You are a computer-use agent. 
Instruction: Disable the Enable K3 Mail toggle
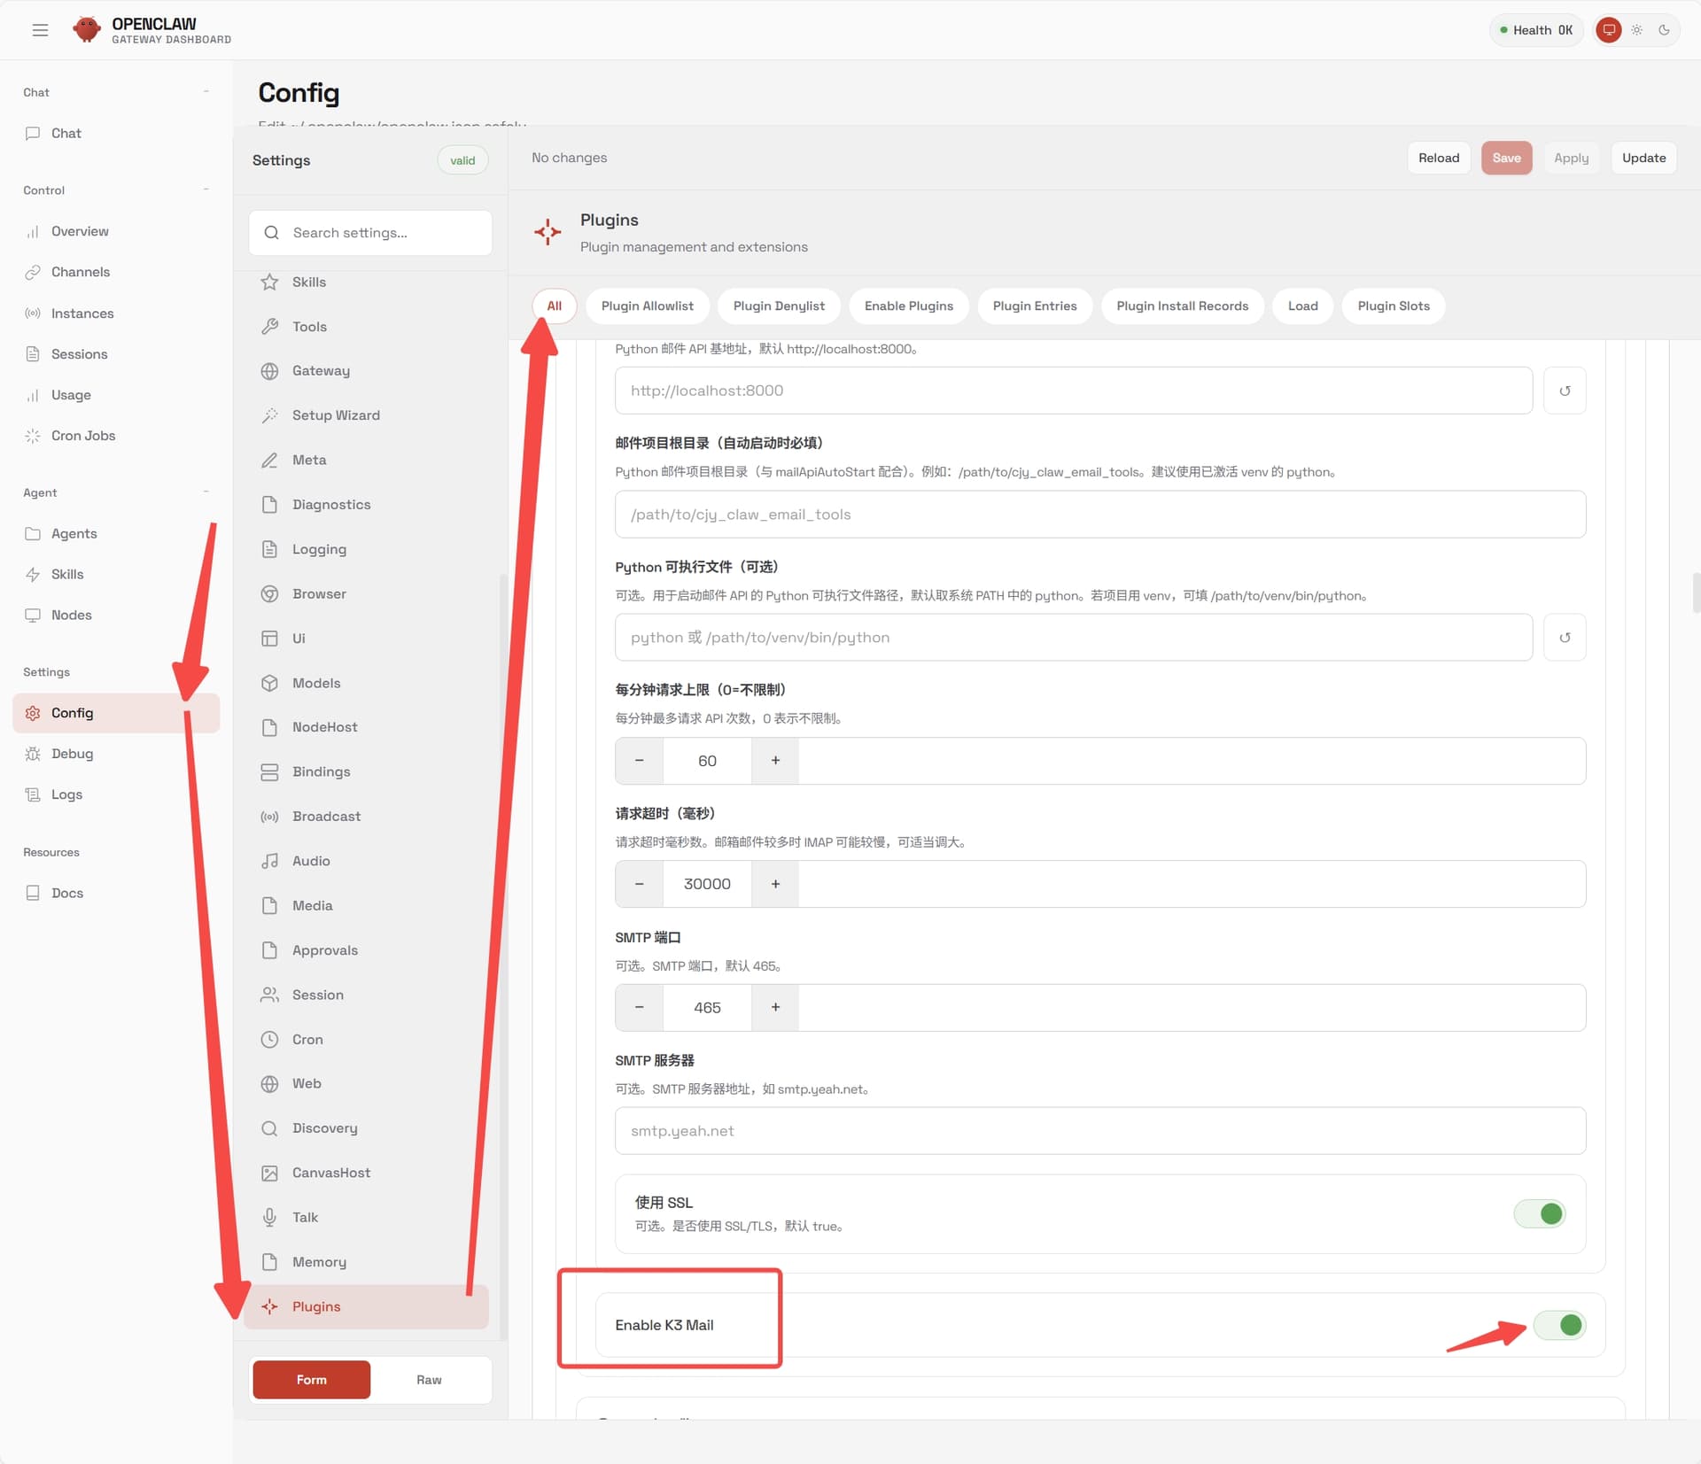pyautogui.click(x=1559, y=1325)
